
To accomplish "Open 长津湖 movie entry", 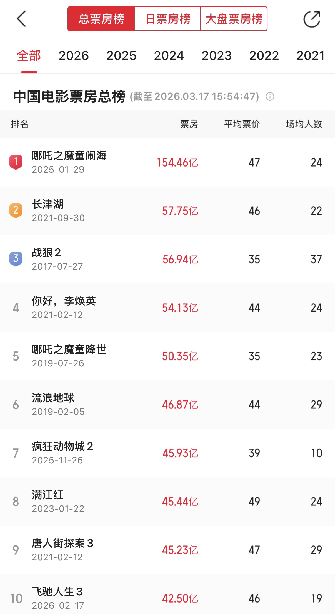I will click(48, 210).
